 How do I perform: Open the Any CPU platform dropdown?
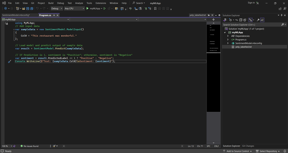point(74,8)
